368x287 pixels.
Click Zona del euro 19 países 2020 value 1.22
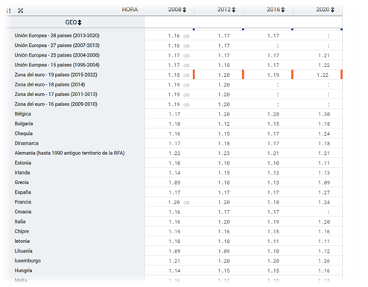point(323,75)
